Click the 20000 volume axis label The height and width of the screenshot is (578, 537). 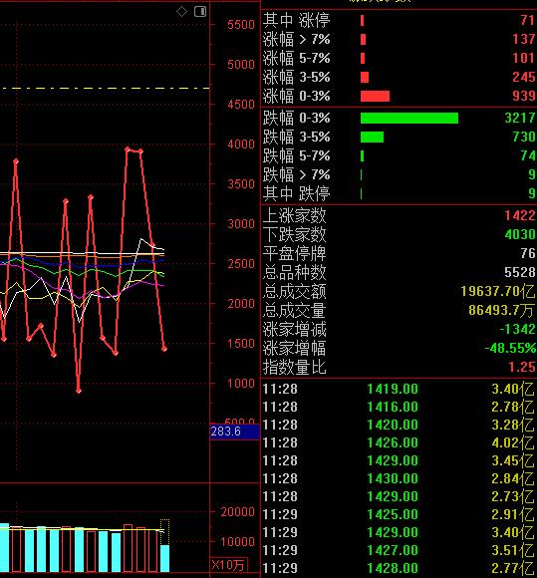pos(237,512)
